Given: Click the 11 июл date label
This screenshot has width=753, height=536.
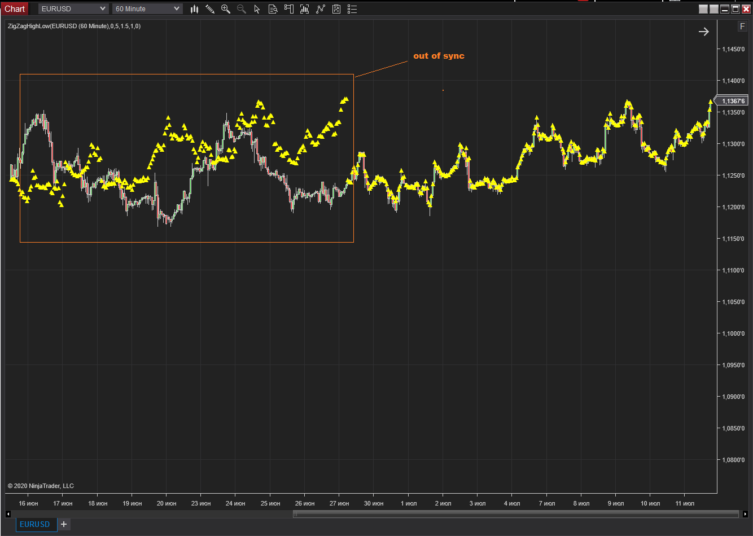Looking at the screenshot, I should click(684, 503).
